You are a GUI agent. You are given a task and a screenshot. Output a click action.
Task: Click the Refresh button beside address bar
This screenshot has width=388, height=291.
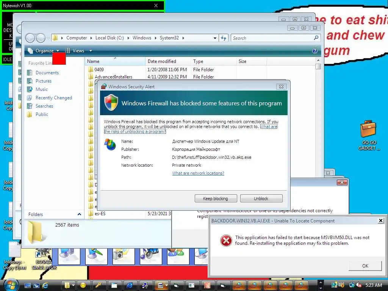click(x=224, y=38)
